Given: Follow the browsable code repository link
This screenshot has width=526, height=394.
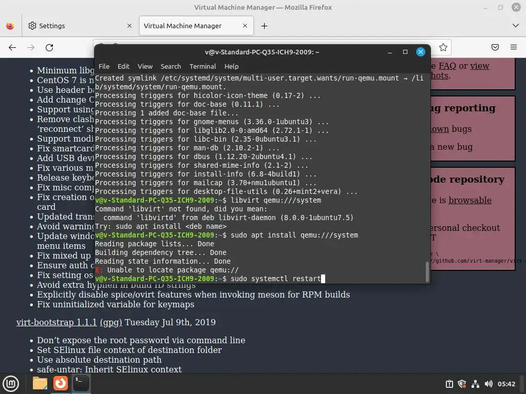Looking at the screenshot, I should tap(470, 200).
